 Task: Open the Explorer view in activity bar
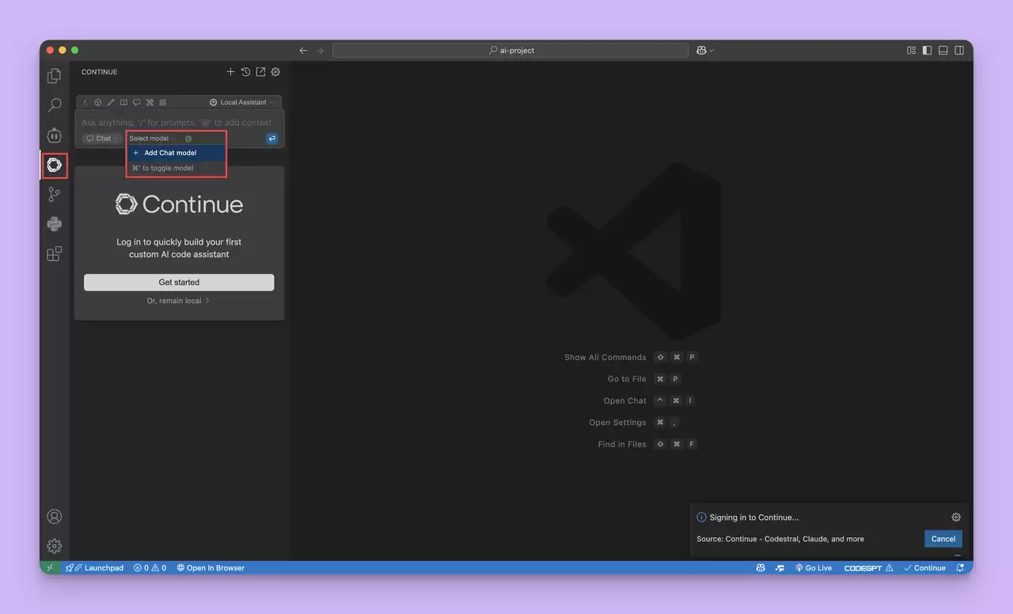point(54,76)
